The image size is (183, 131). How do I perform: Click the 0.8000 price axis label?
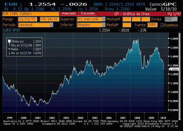174,110
